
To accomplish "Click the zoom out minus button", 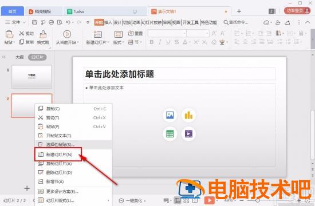I will tap(242, 200).
